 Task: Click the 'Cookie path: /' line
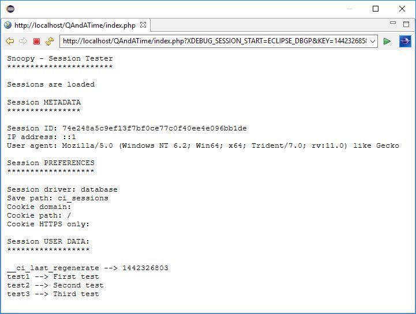tap(39, 215)
